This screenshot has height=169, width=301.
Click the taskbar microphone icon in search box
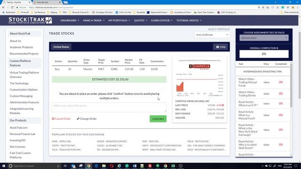point(58,166)
